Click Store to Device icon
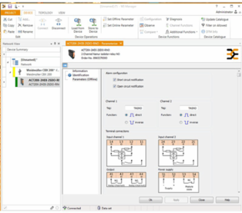This screenshot has height=213, width=242. pos(93,22)
